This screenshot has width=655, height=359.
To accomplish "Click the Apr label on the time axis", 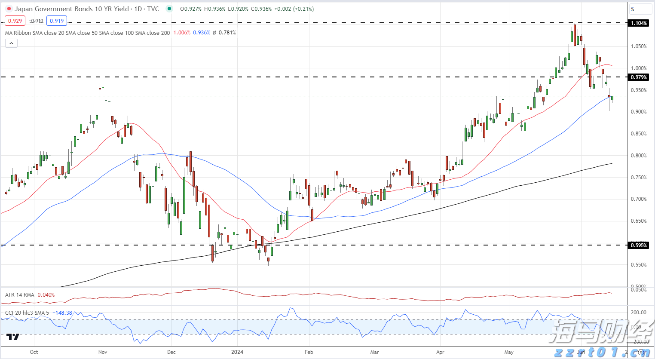I will pyautogui.click(x=440, y=352).
